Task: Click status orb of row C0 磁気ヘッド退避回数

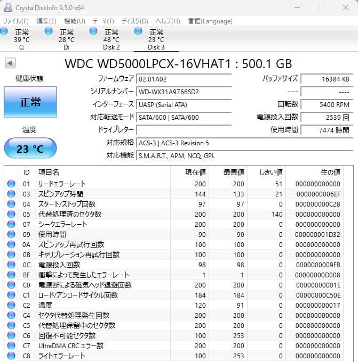Action: 11,285
